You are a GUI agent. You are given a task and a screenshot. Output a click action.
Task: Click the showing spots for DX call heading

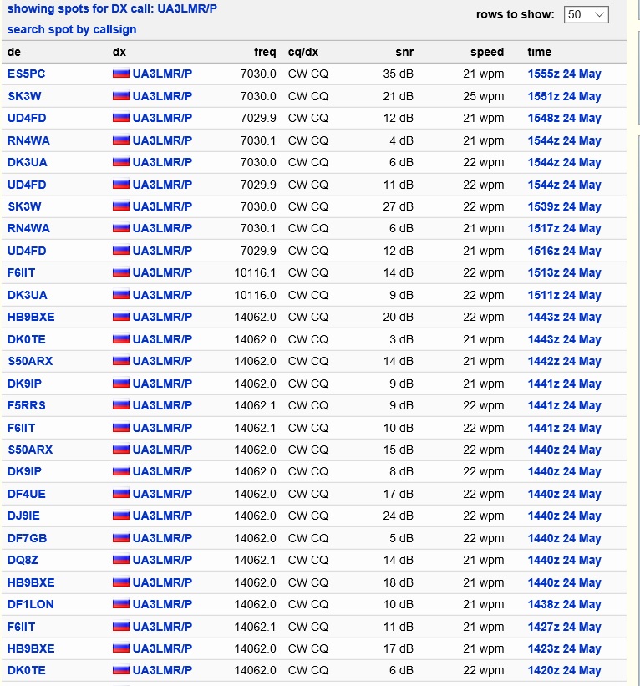112,8
